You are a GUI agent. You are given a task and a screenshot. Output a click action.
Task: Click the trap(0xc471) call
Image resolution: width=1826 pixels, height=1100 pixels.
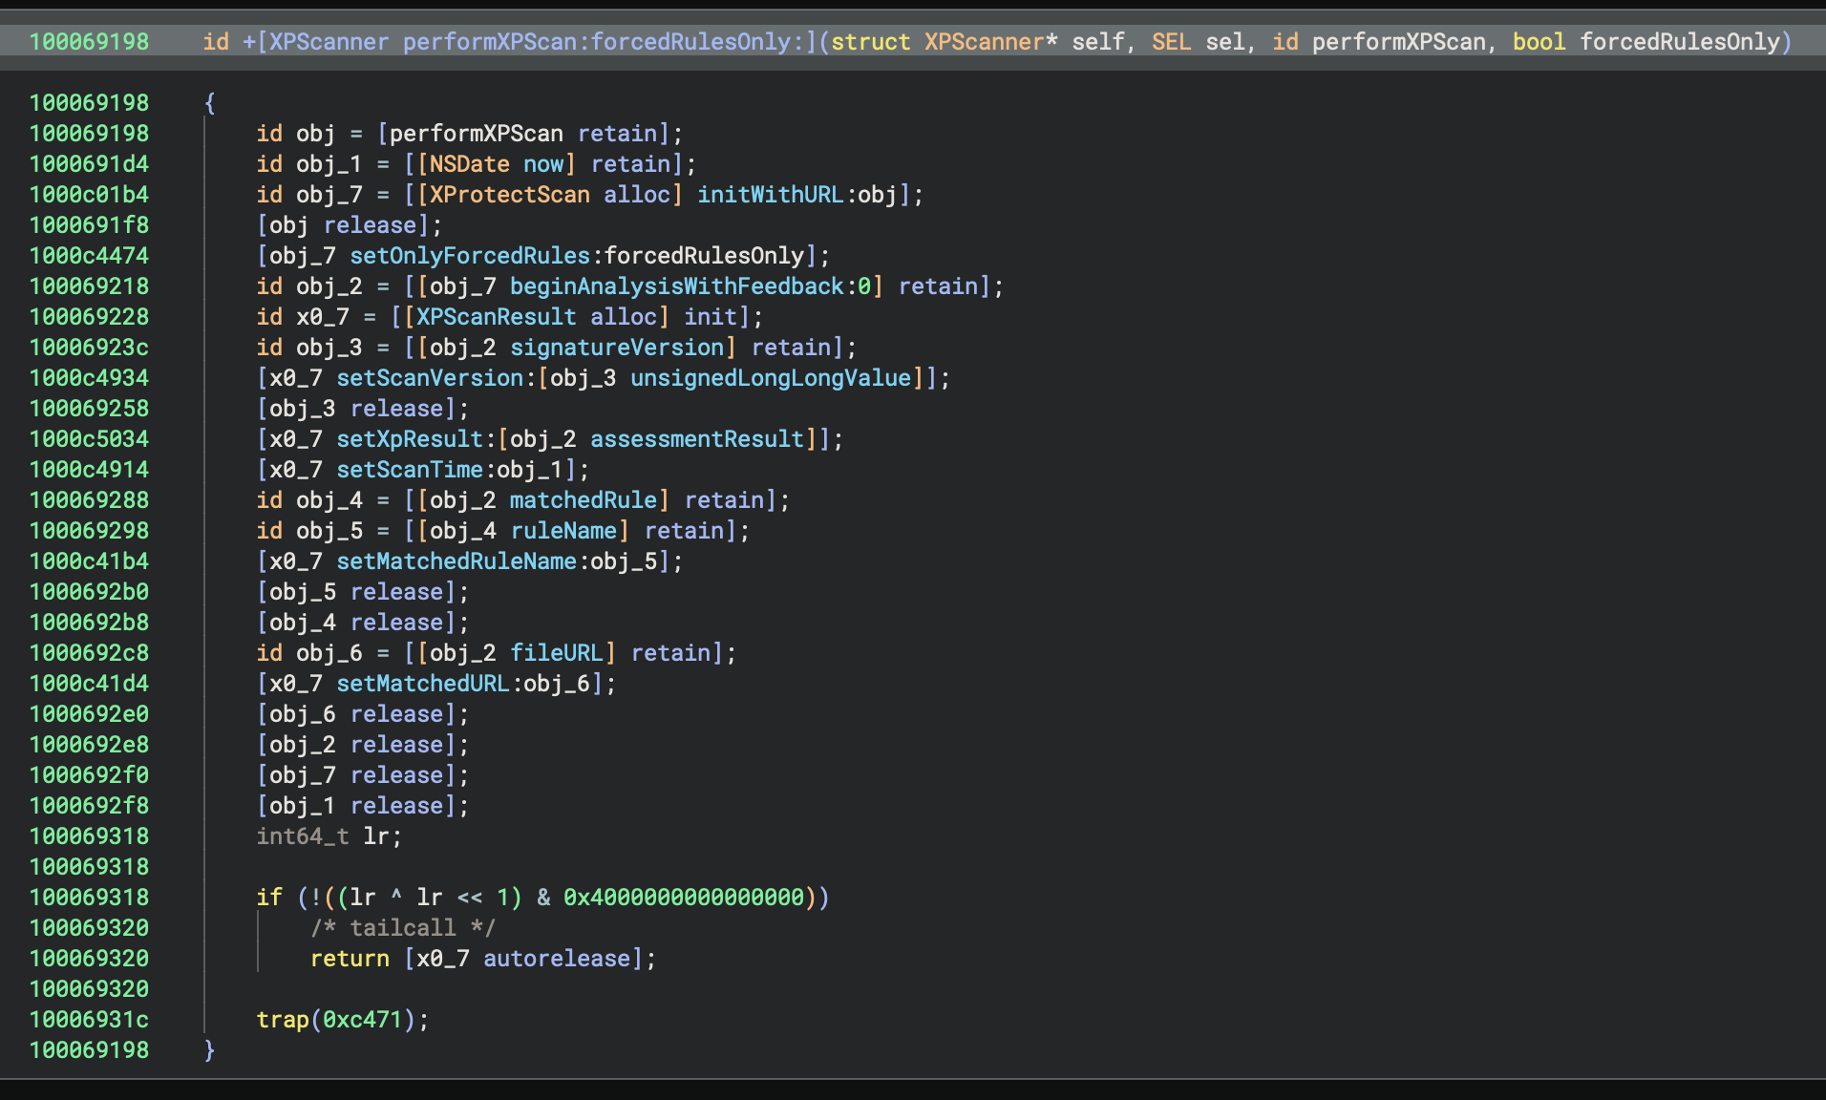pos(341,1020)
